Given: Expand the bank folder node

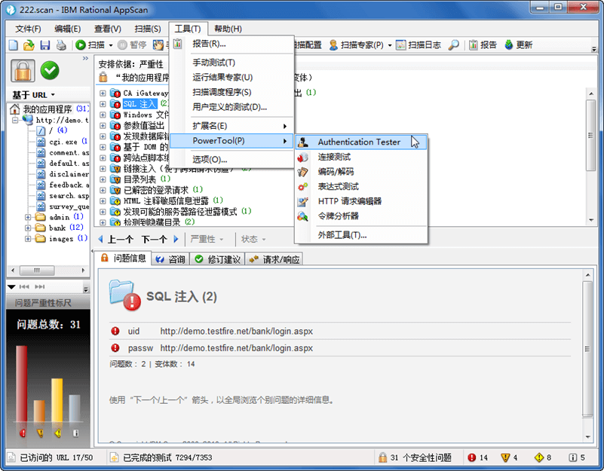Looking at the screenshot, I should (28, 228).
